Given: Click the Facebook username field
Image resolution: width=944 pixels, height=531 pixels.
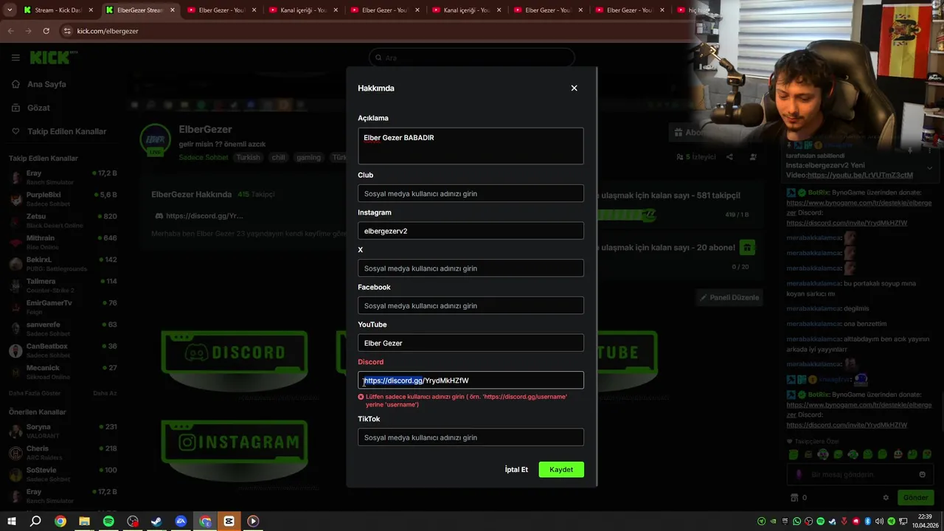Looking at the screenshot, I should pos(471,305).
